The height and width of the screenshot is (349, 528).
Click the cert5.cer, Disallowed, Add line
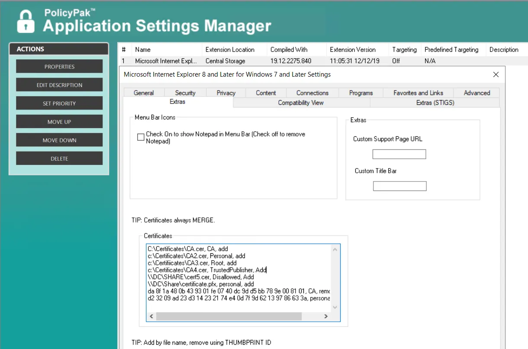click(201, 277)
